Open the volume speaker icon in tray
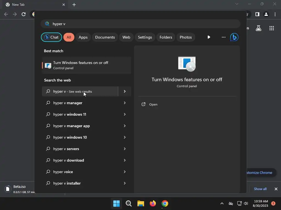281x210 pixels. click(x=246, y=203)
